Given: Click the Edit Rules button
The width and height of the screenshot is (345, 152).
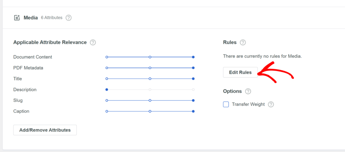Looking at the screenshot, I should click(240, 72).
